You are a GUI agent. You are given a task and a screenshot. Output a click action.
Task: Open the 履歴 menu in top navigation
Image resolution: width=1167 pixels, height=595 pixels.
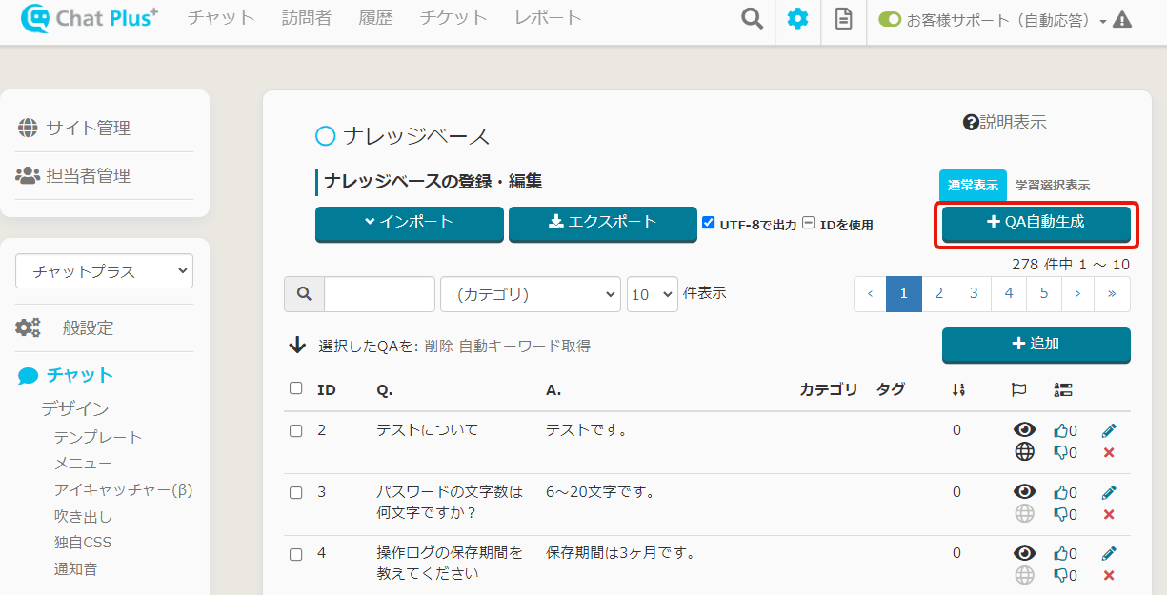tap(375, 18)
